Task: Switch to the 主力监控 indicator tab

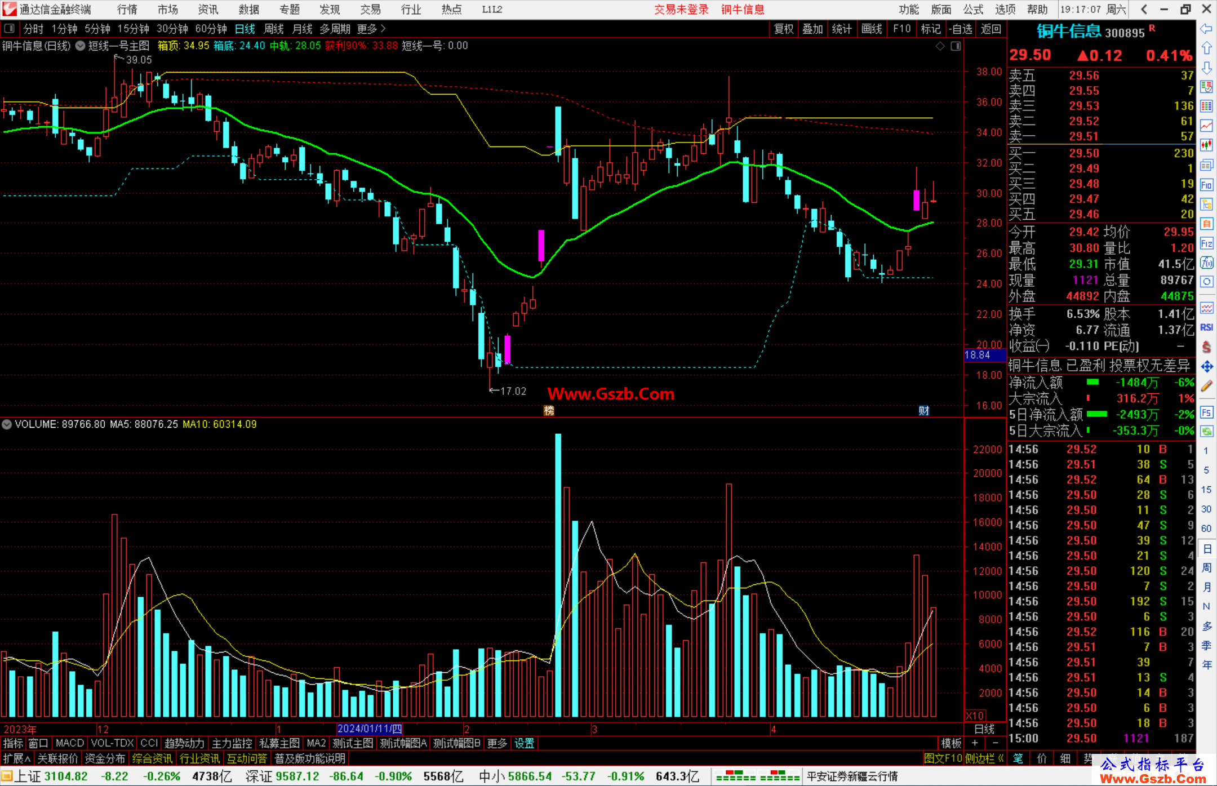Action: pyautogui.click(x=232, y=743)
